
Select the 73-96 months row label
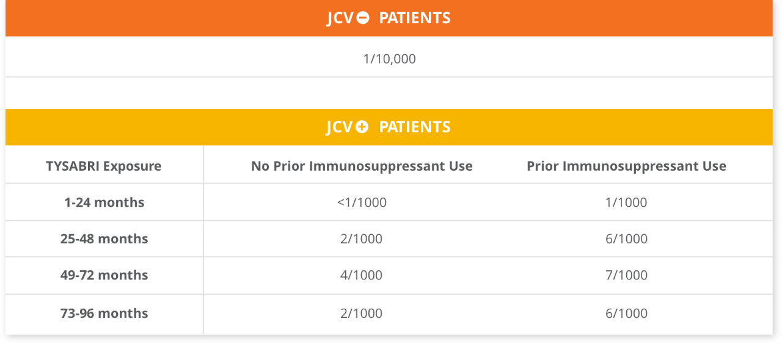tap(104, 314)
